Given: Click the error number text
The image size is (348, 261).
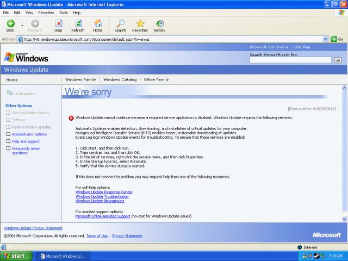Looking at the screenshot, I should (x=312, y=109).
